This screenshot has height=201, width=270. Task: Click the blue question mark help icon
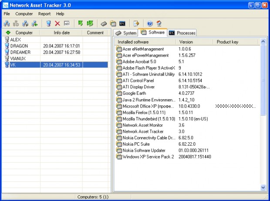click(x=150, y=23)
